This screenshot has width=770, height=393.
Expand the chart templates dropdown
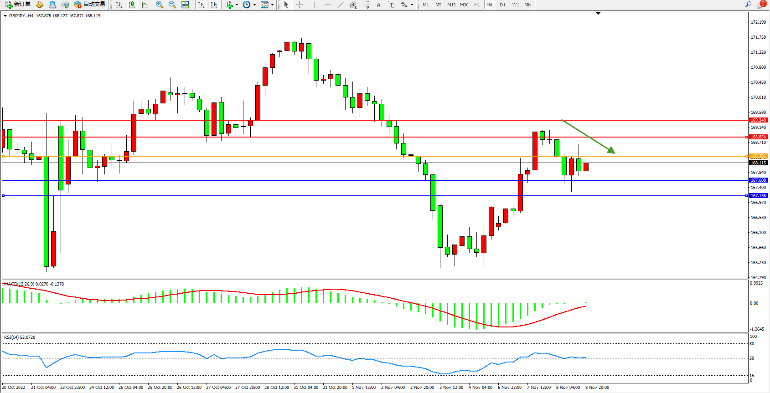[x=267, y=5]
